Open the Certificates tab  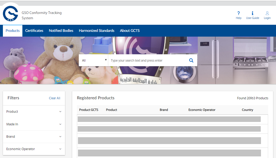[x=34, y=31]
